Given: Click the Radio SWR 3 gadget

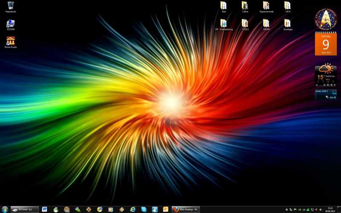Looking at the screenshot, I should (x=326, y=94).
